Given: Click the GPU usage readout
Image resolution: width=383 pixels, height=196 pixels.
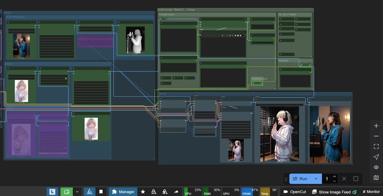Looking at the screenshot, I should (231, 192).
